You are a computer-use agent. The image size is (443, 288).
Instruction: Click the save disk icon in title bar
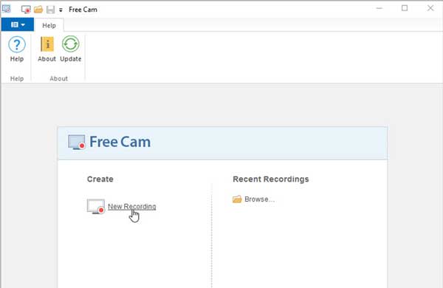(50, 10)
